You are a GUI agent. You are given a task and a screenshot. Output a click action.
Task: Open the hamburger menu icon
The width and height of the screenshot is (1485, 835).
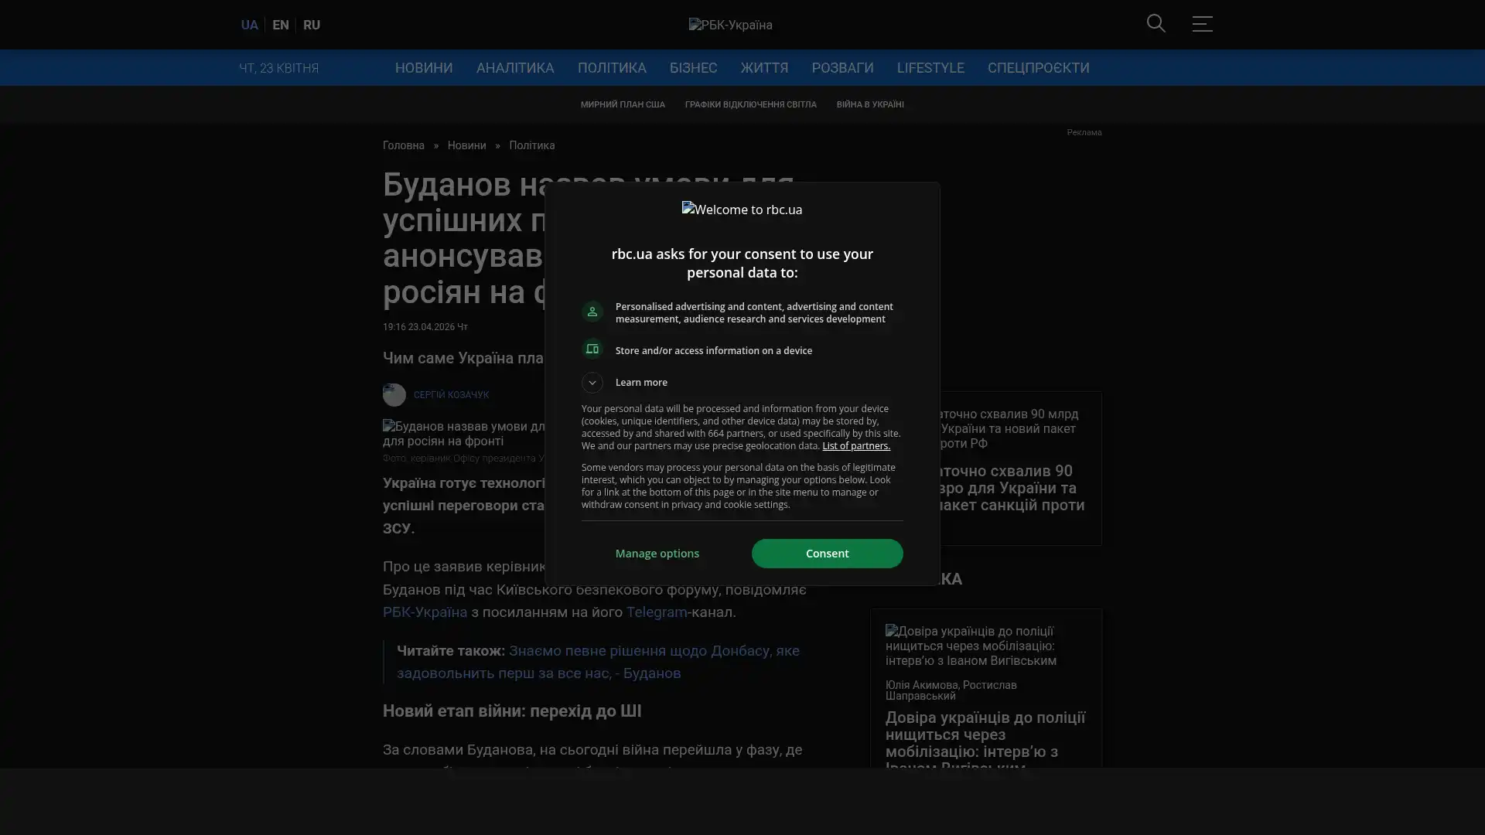point(1202,23)
